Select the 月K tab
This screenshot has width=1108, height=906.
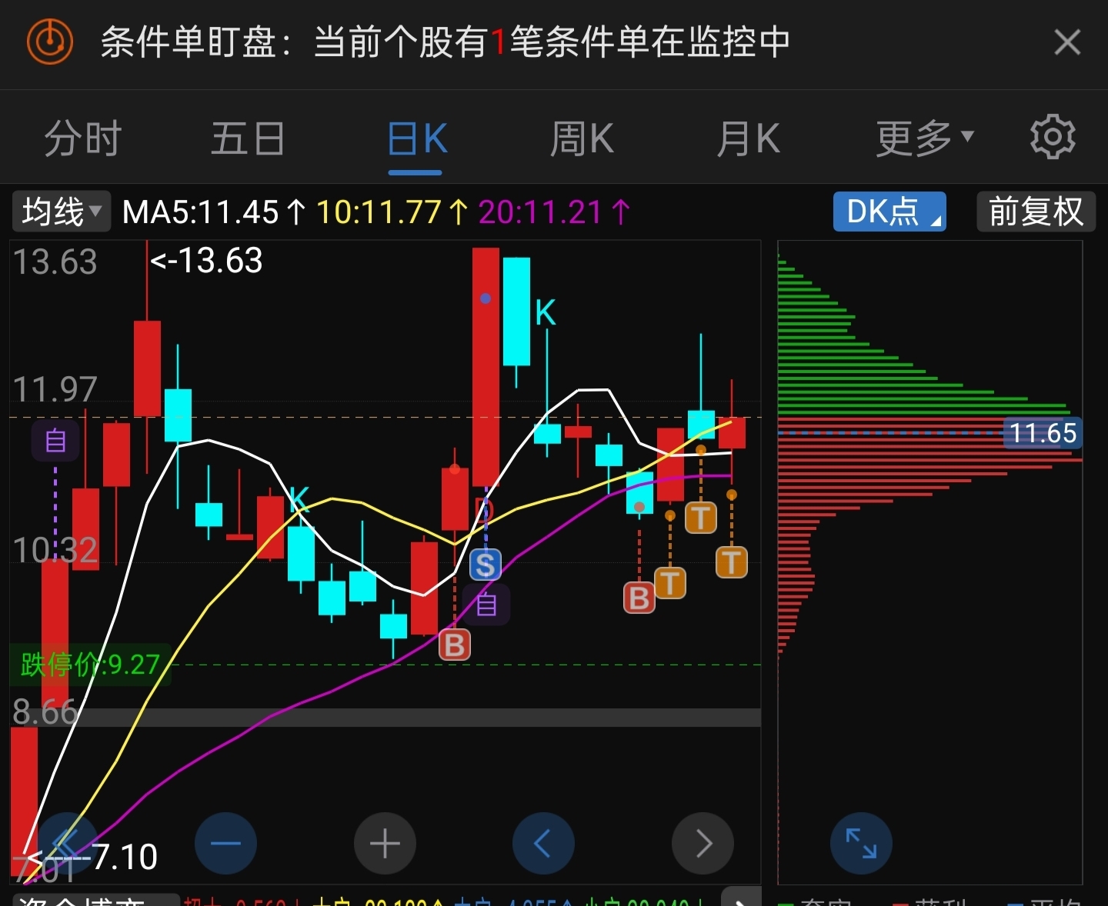click(748, 139)
